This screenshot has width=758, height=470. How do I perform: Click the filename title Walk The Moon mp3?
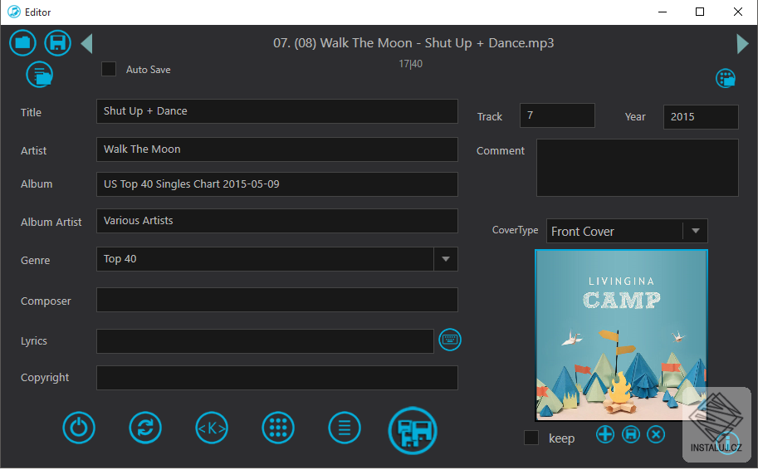[x=413, y=43]
